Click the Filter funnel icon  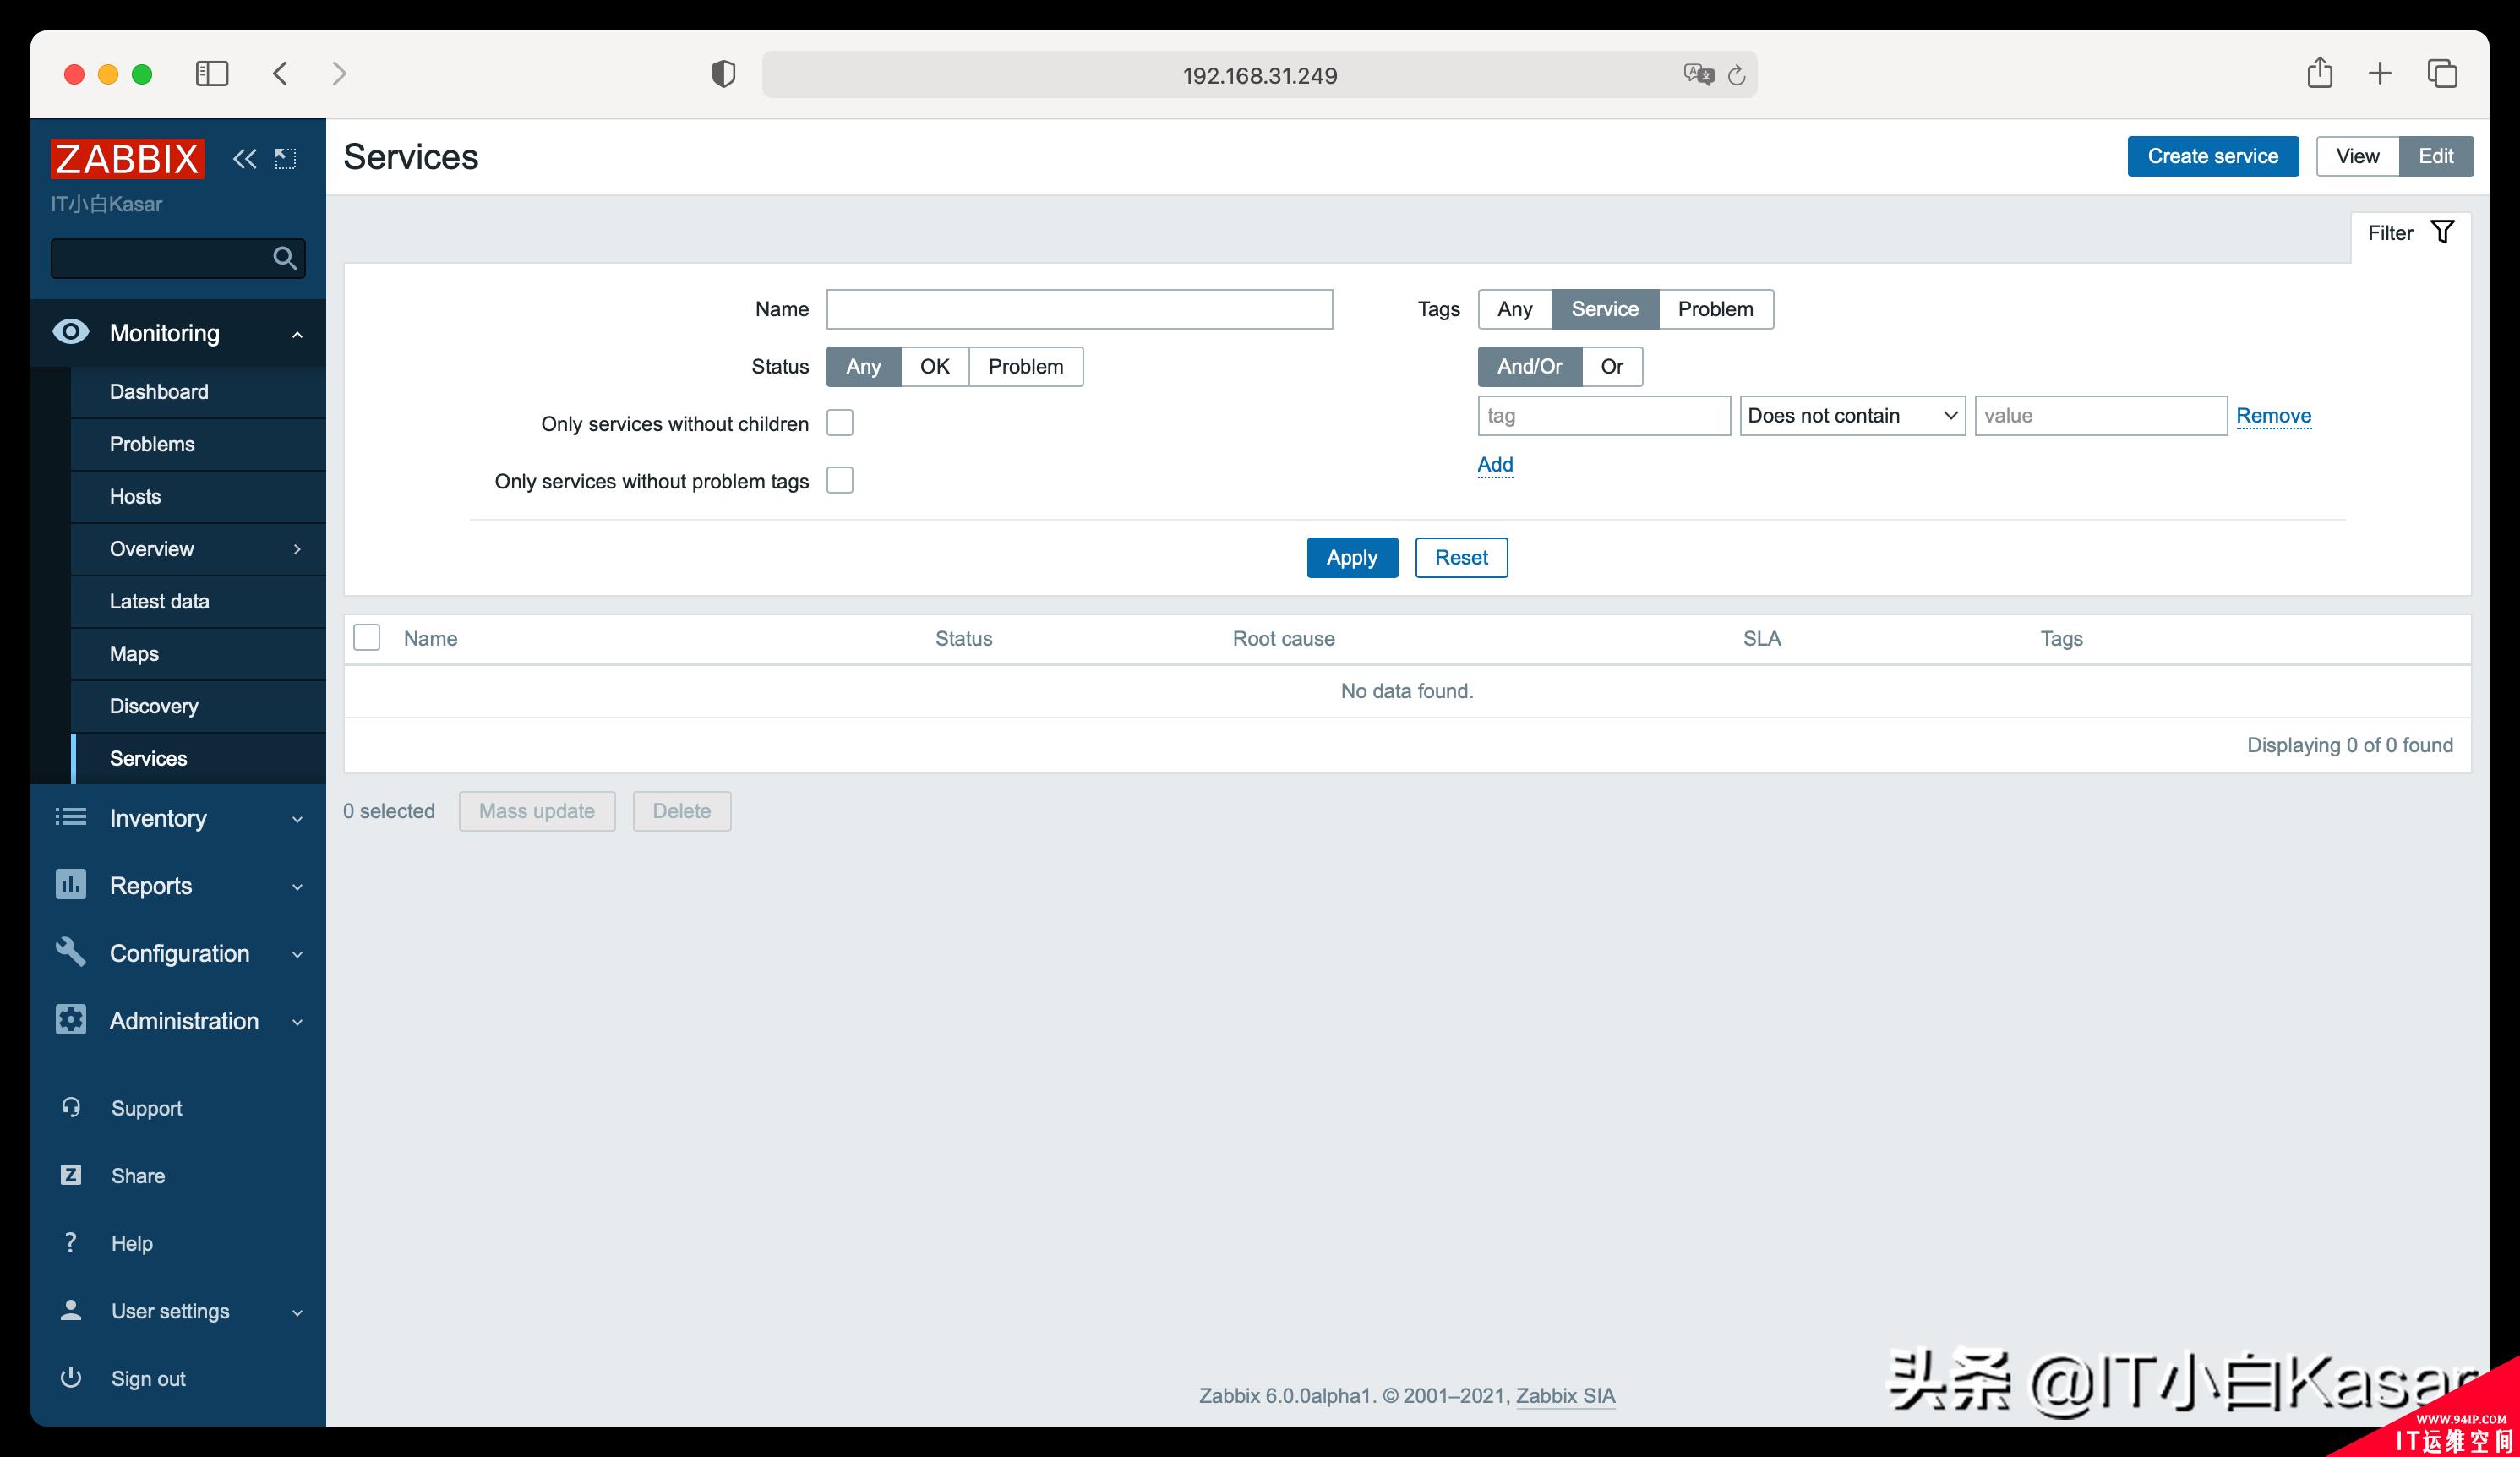click(2442, 232)
